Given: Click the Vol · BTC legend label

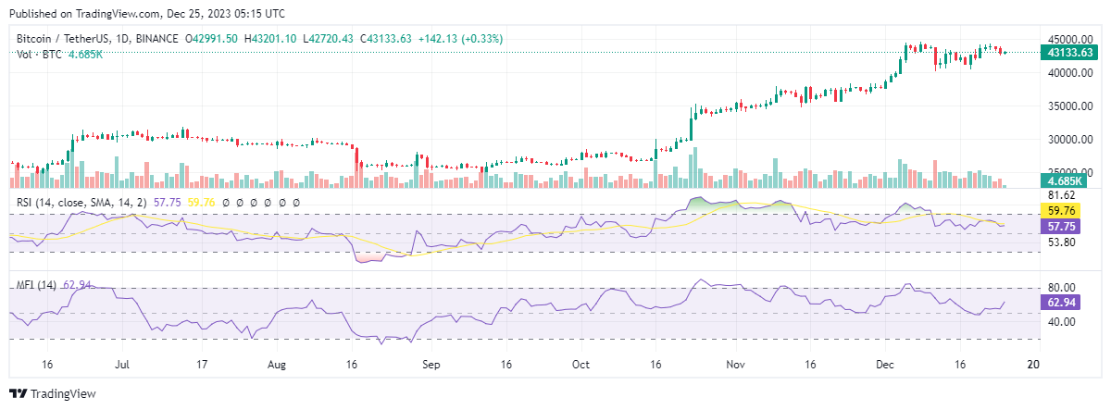Looking at the screenshot, I should (x=39, y=55).
